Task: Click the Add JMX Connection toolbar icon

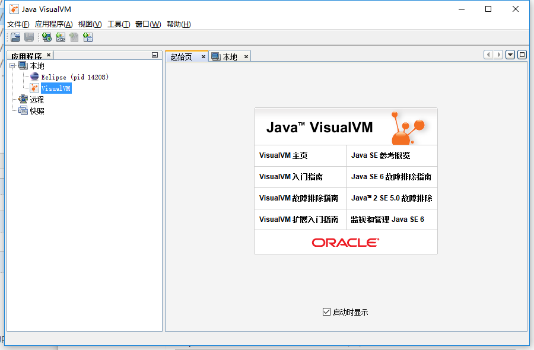Action: click(x=61, y=37)
